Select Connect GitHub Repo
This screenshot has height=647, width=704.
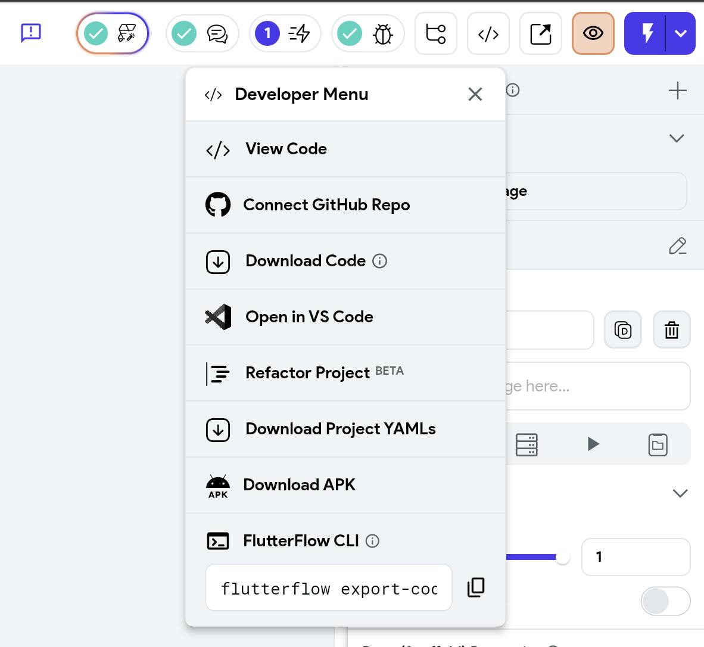[345, 205]
